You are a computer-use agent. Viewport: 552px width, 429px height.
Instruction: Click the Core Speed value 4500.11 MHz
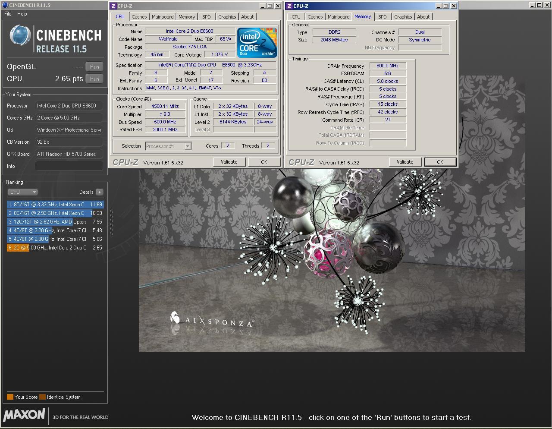[x=165, y=107]
